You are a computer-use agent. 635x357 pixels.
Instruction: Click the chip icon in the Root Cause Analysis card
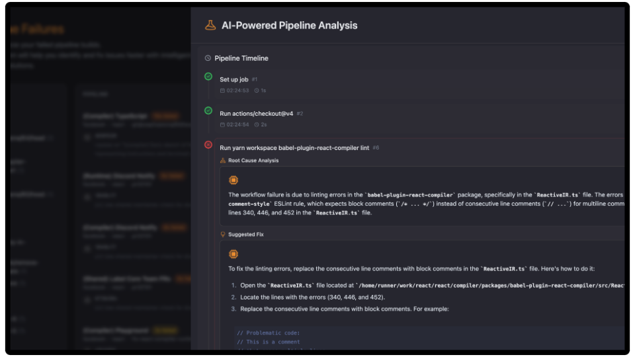click(233, 180)
